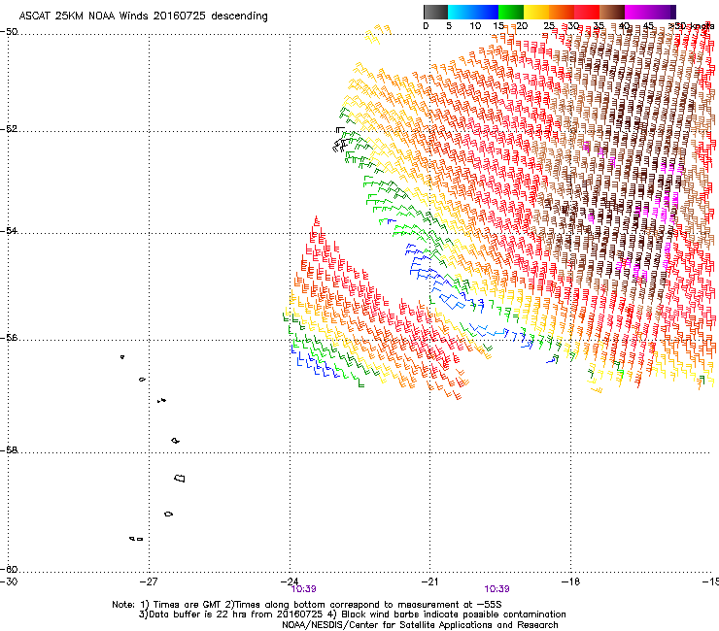719x631 pixels.
Task: Click the -54 latitude axis label
Action: pyautogui.click(x=9, y=230)
